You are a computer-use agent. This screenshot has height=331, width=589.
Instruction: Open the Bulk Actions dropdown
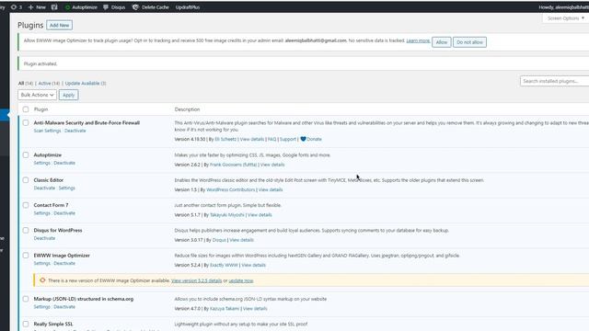pos(37,95)
